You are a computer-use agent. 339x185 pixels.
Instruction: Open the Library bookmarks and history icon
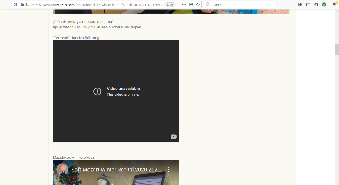(x=300, y=5)
